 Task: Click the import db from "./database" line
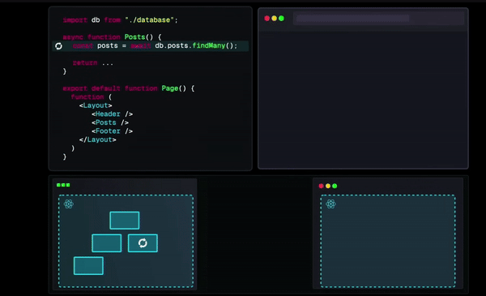[x=120, y=20]
